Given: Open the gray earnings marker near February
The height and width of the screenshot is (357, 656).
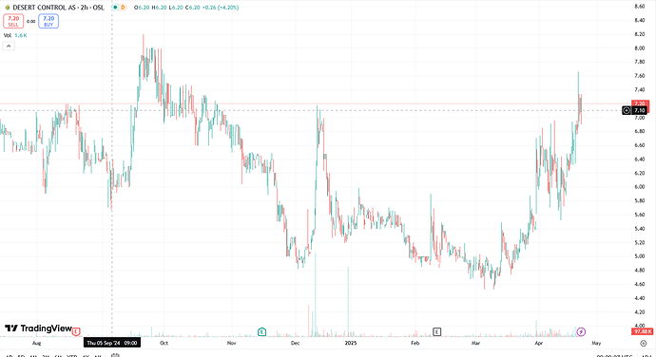Looking at the screenshot, I should [x=436, y=332].
